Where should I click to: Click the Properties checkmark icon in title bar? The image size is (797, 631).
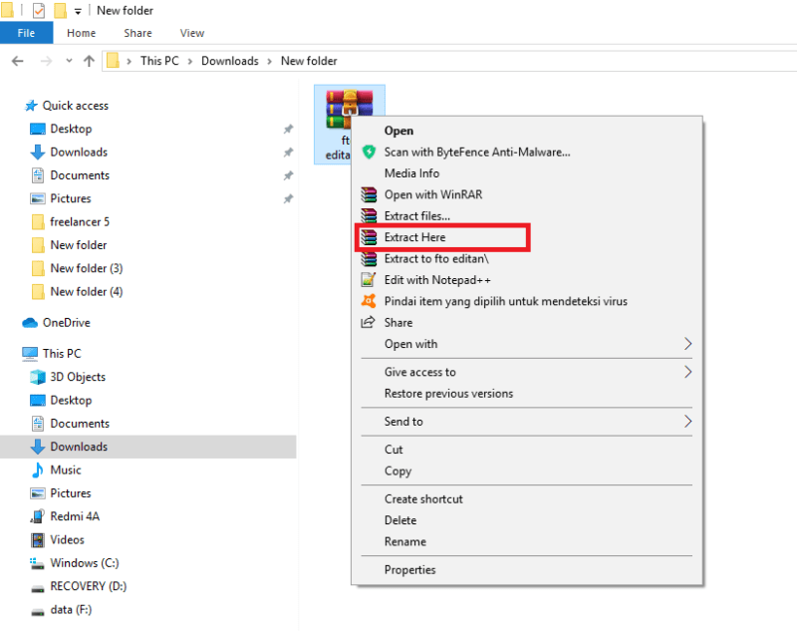coord(39,11)
